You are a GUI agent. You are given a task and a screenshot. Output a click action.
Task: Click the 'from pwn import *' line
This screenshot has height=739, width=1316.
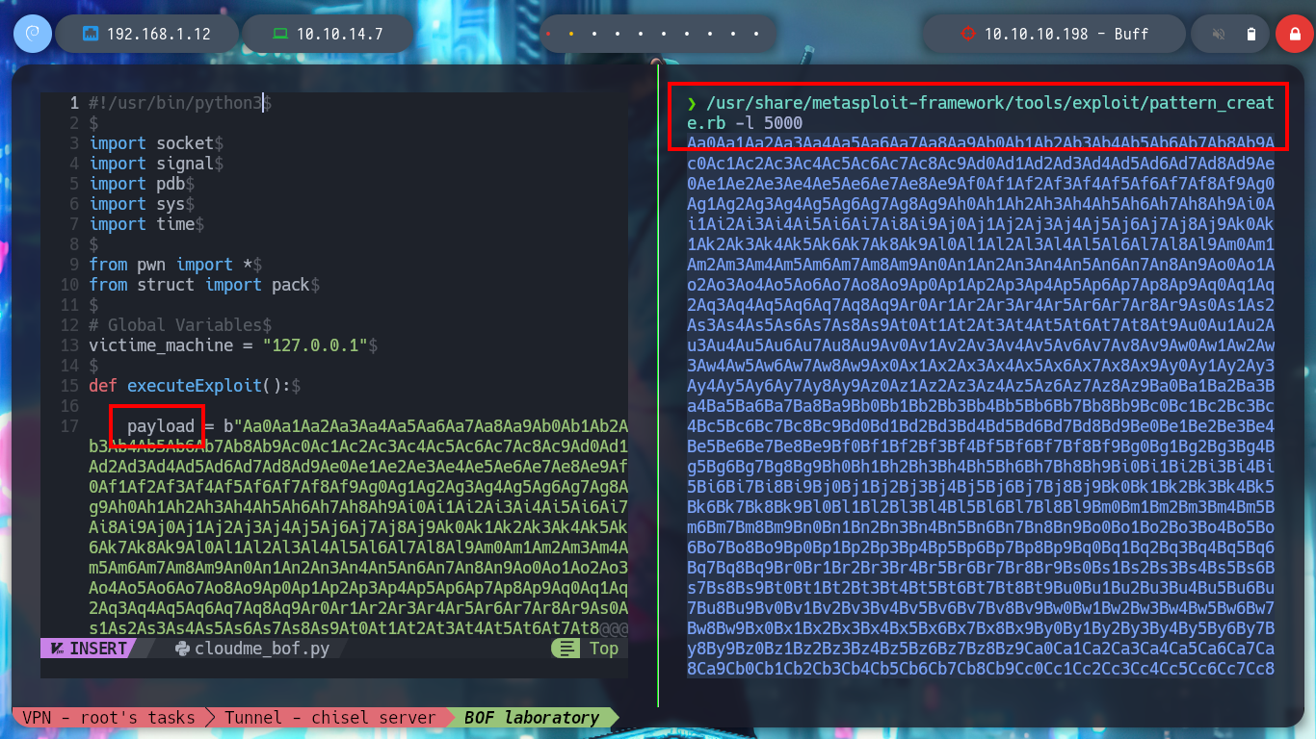(x=171, y=265)
